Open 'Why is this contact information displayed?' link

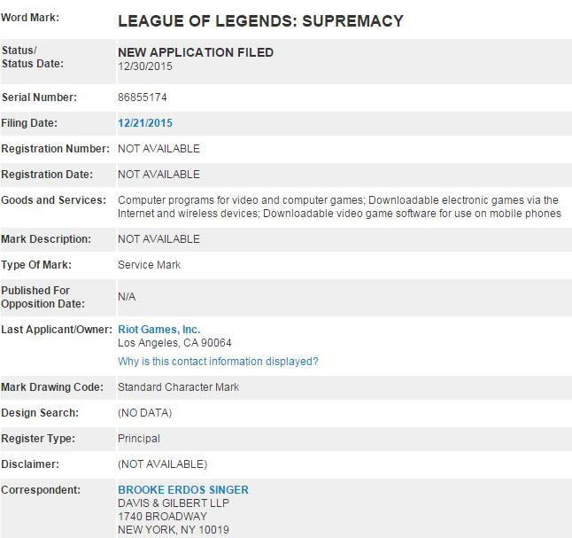pyautogui.click(x=218, y=362)
